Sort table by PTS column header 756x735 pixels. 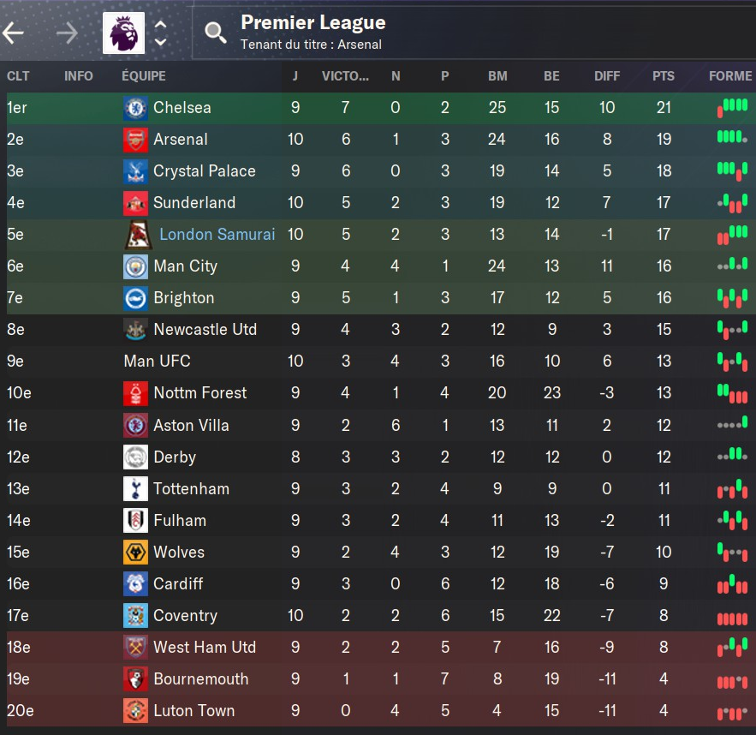pos(664,75)
